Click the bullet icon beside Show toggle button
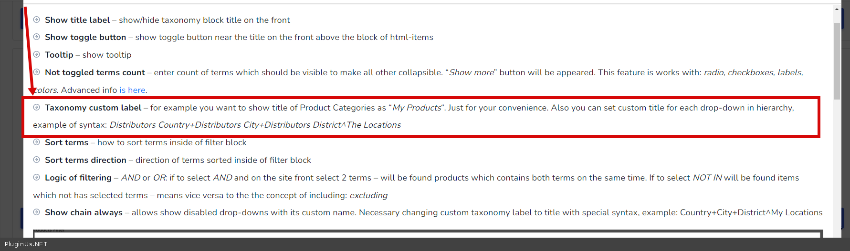 pos(37,37)
